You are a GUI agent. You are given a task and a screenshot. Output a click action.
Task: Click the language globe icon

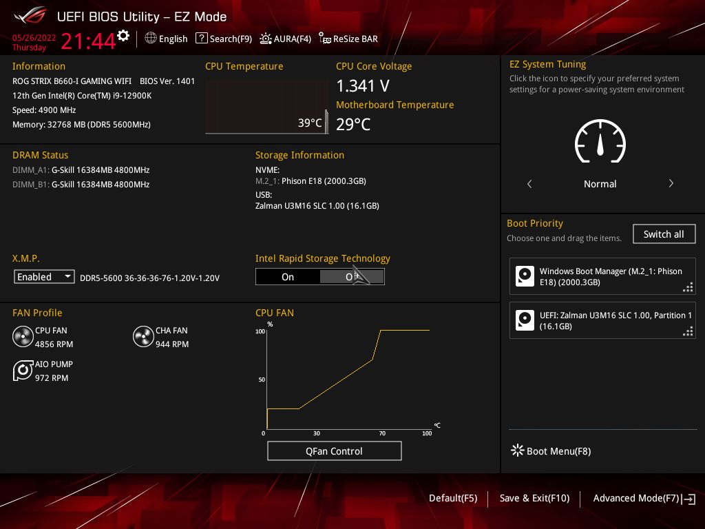tap(151, 39)
